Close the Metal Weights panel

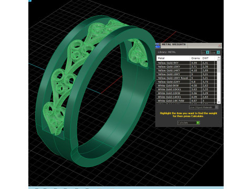220,46
